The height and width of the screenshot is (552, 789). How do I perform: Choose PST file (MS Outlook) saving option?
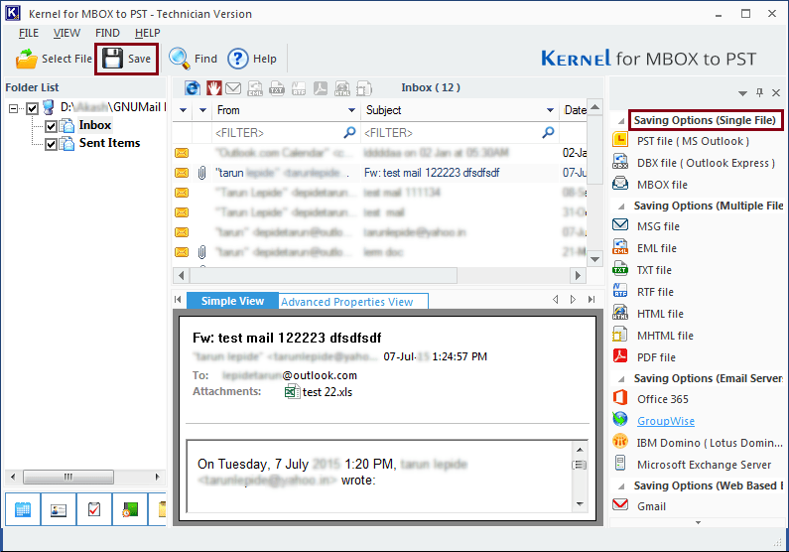click(693, 141)
